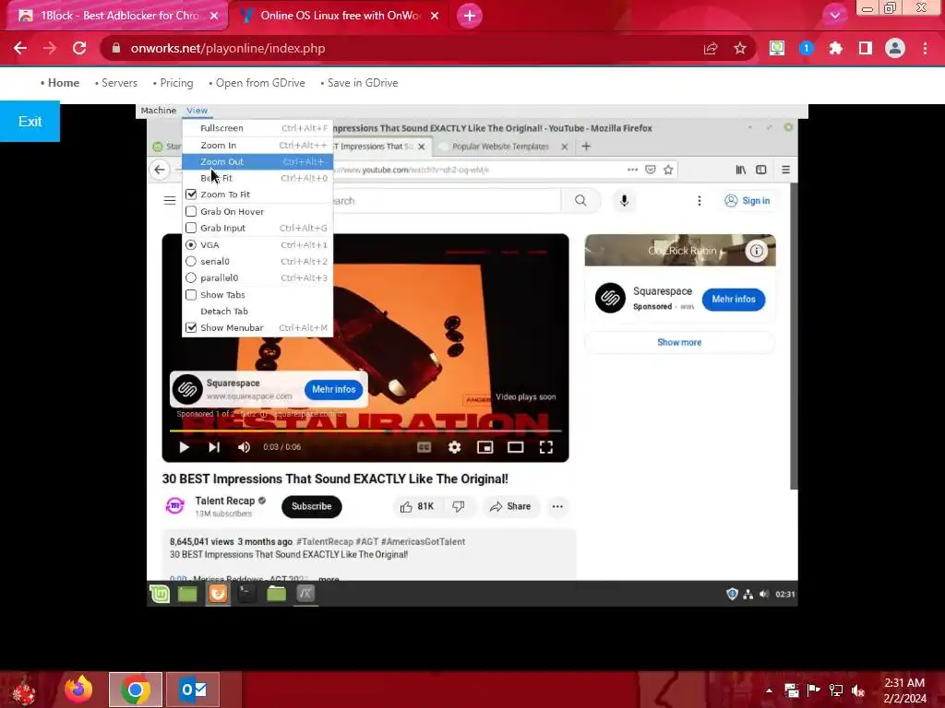Open Linux Mint start menu icon
The height and width of the screenshot is (708, 945).
pyautogui.click(x=160, y=594)
